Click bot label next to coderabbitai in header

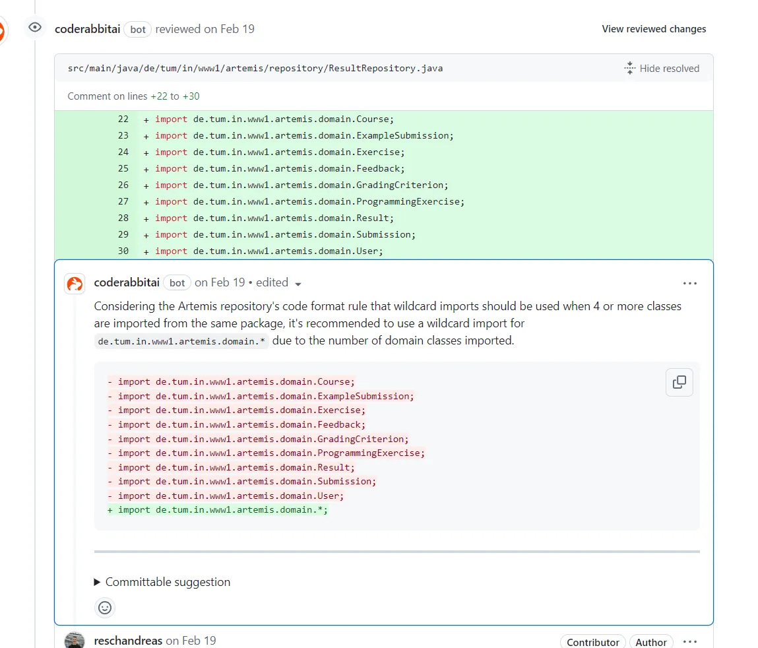tap(138, 30)
